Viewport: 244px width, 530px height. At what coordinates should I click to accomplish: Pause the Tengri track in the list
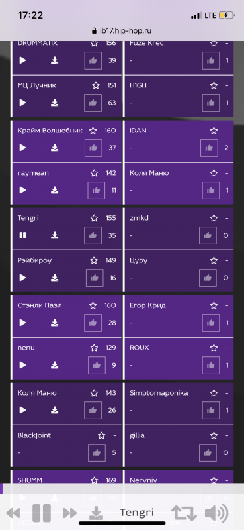(x=22, y=235)
